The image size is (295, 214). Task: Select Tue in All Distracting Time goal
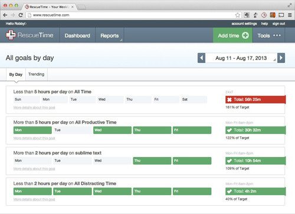coord(73,191)
